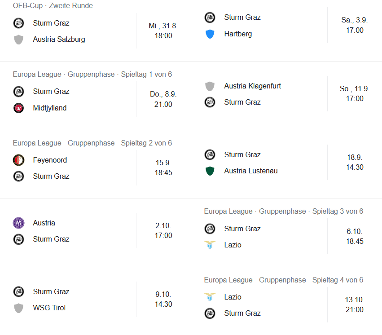Select the Austria Lustenau team name
This screenshot has height=335, width=382.
(251, 171)
